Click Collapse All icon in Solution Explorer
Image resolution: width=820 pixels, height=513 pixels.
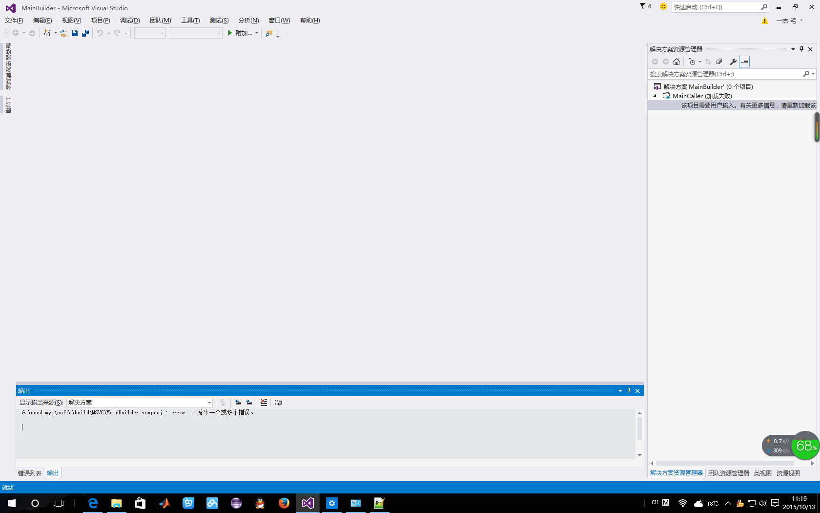click(x=719, y=62)
